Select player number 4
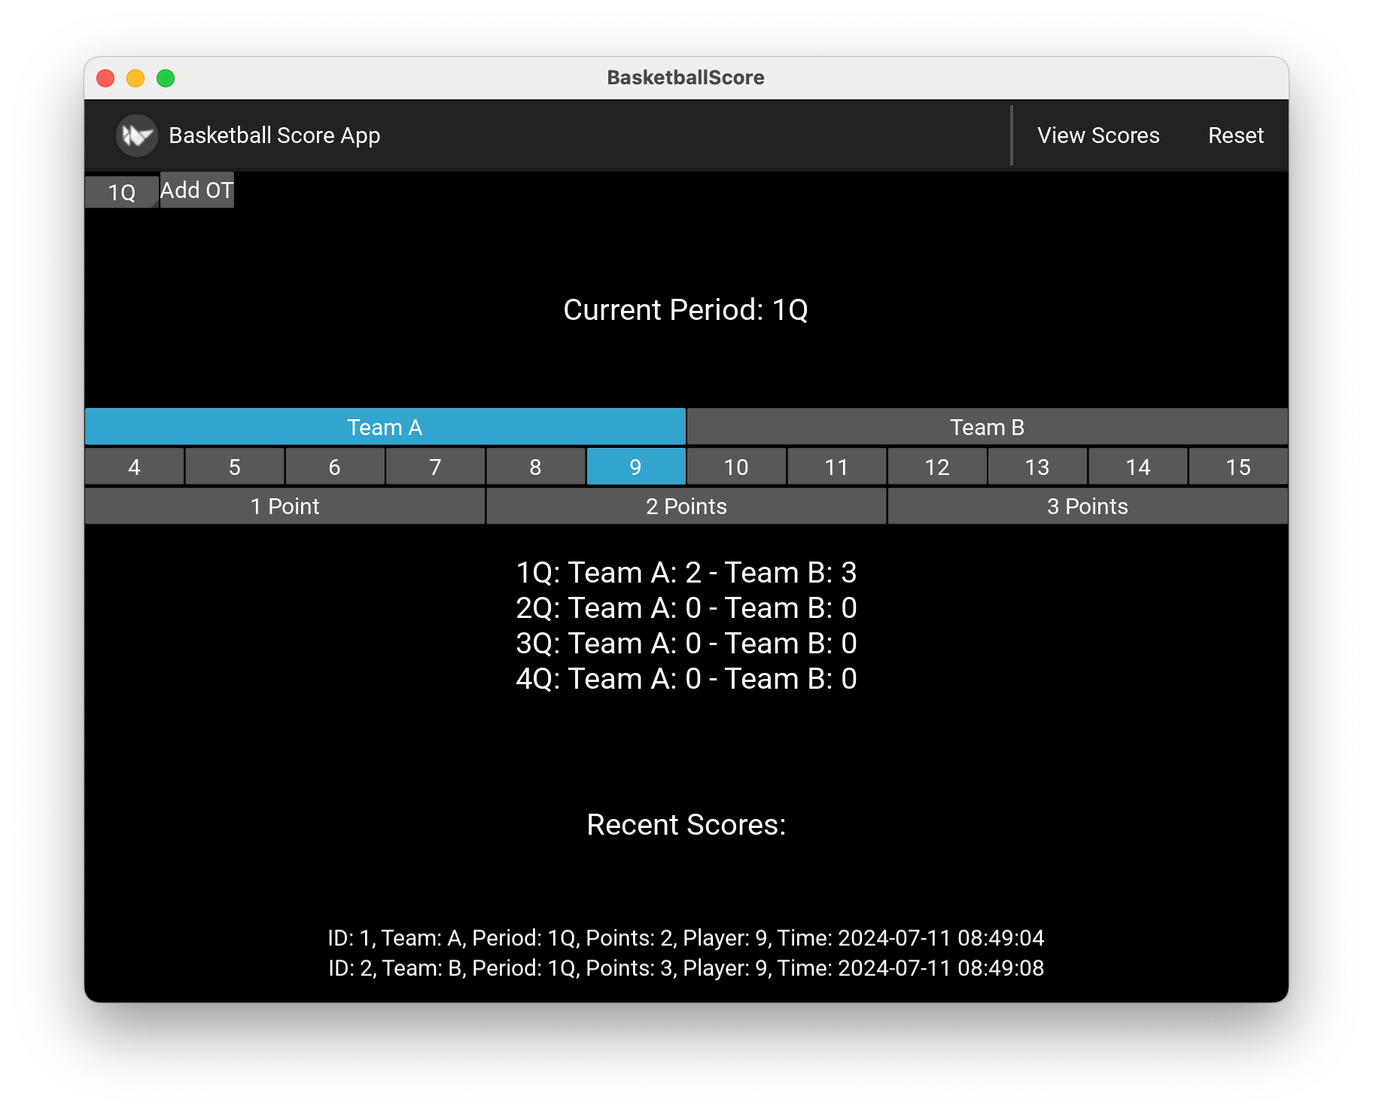Viewport: 1373px width, 1114px height. [x=133, y=467]
